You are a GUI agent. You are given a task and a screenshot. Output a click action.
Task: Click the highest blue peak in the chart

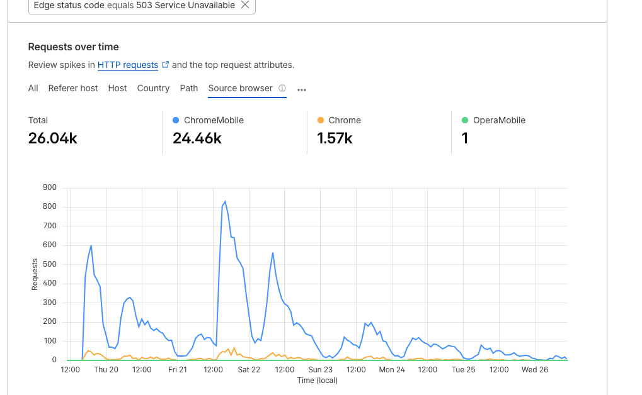coord(225,202)
